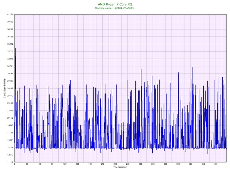Click the 3070.1 y-axis value
The image size is (230, 173).
pos(10,66)
